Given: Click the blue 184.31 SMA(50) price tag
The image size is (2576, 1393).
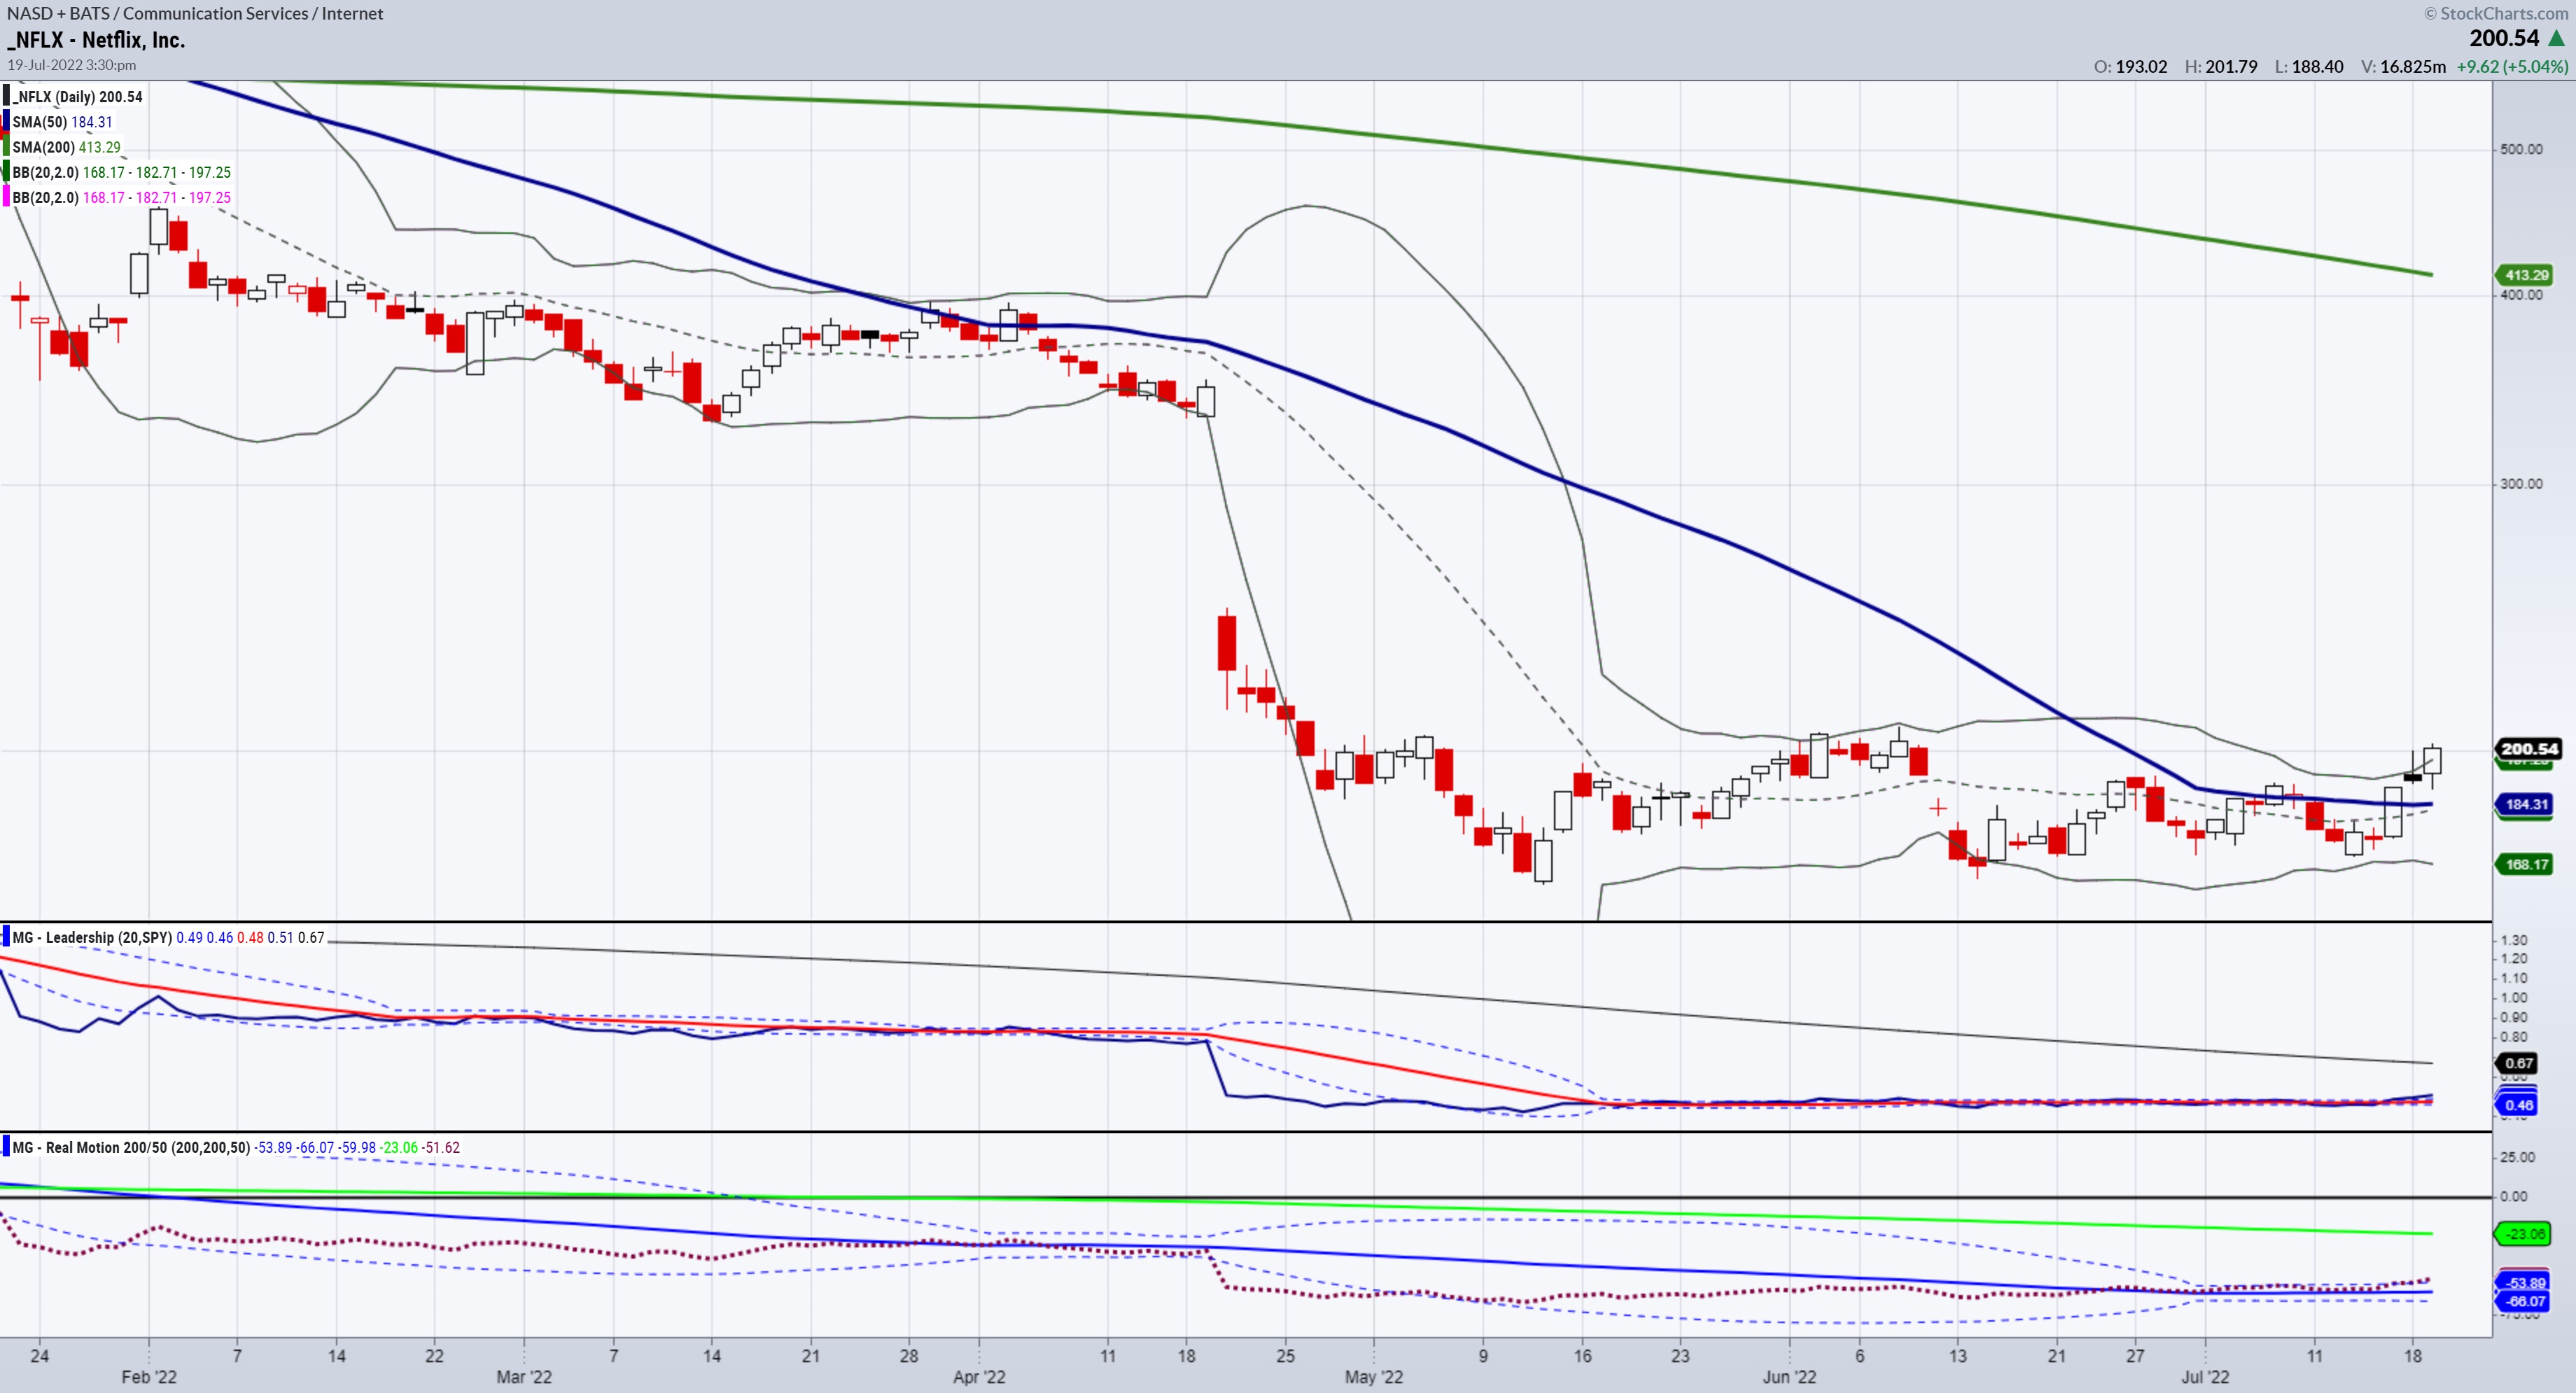Looking at the screenshot, I should [2526, 804].
